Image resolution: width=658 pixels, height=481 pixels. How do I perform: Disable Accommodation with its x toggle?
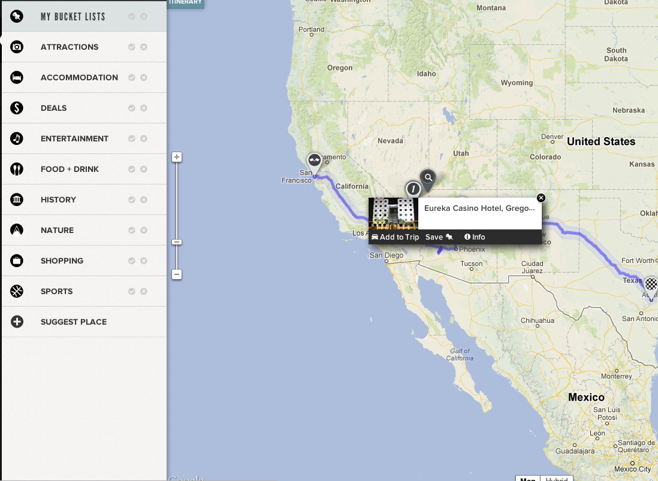144,78
